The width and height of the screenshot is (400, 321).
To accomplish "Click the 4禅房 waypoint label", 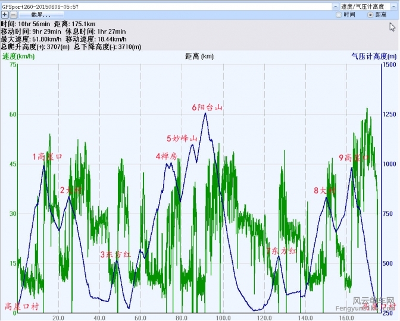I will (x=167, y=156).
